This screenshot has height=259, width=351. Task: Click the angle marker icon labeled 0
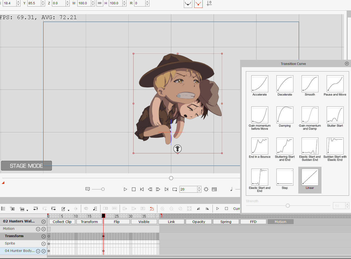coord(209,3)
